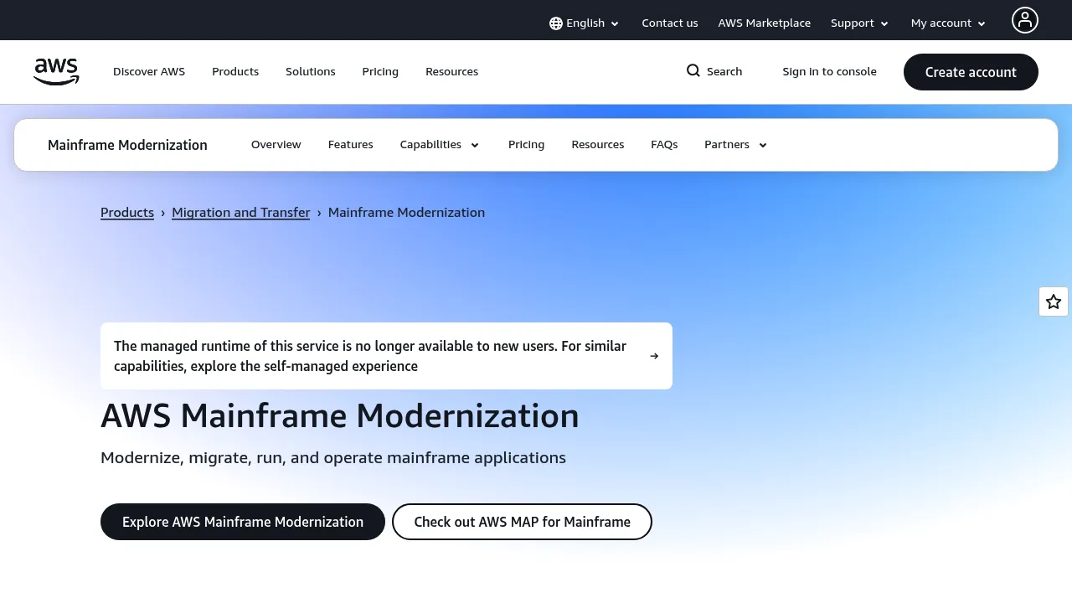Expand the Support dropdown
Viewport: 1072px width, 603px height.
click(860, 23)
